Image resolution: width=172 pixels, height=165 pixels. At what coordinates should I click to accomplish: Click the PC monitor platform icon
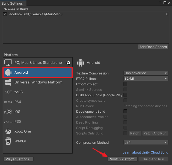point(8,63)
